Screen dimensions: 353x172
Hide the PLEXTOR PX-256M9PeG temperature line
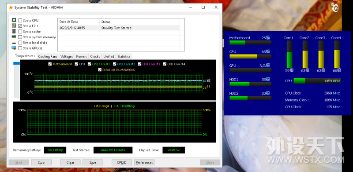pos(100,70)
